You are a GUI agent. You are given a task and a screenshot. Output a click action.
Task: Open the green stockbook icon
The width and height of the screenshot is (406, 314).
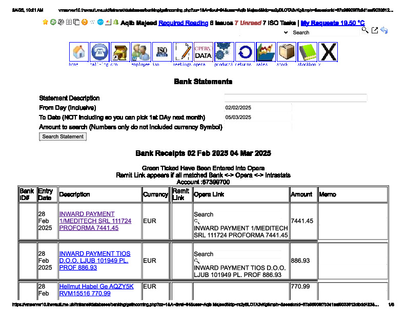click(x=307, y=52)
